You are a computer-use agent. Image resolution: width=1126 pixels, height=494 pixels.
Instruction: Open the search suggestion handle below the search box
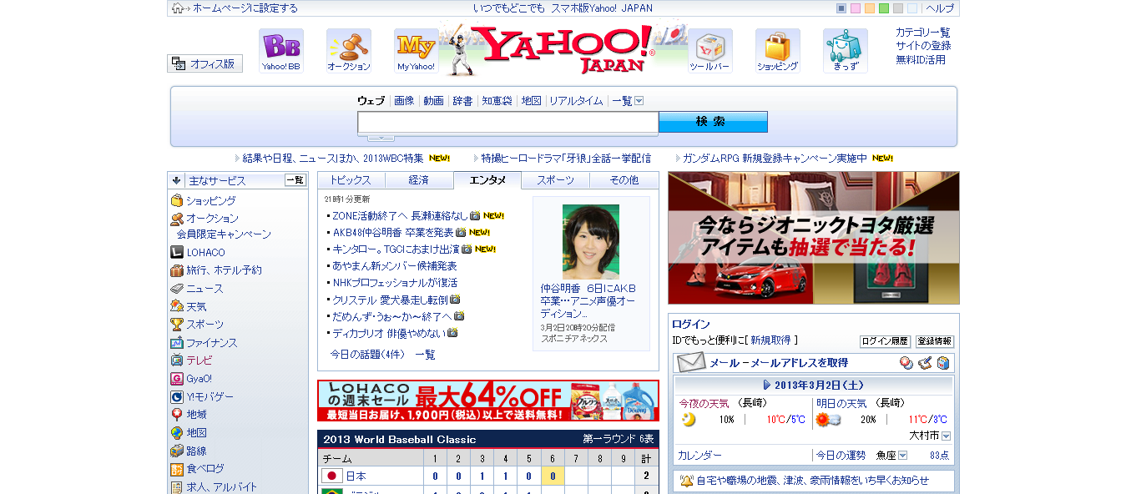(381, 138)
